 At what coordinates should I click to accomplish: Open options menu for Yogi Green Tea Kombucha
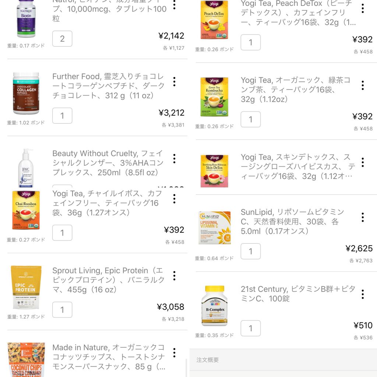(x=363, y=85)
